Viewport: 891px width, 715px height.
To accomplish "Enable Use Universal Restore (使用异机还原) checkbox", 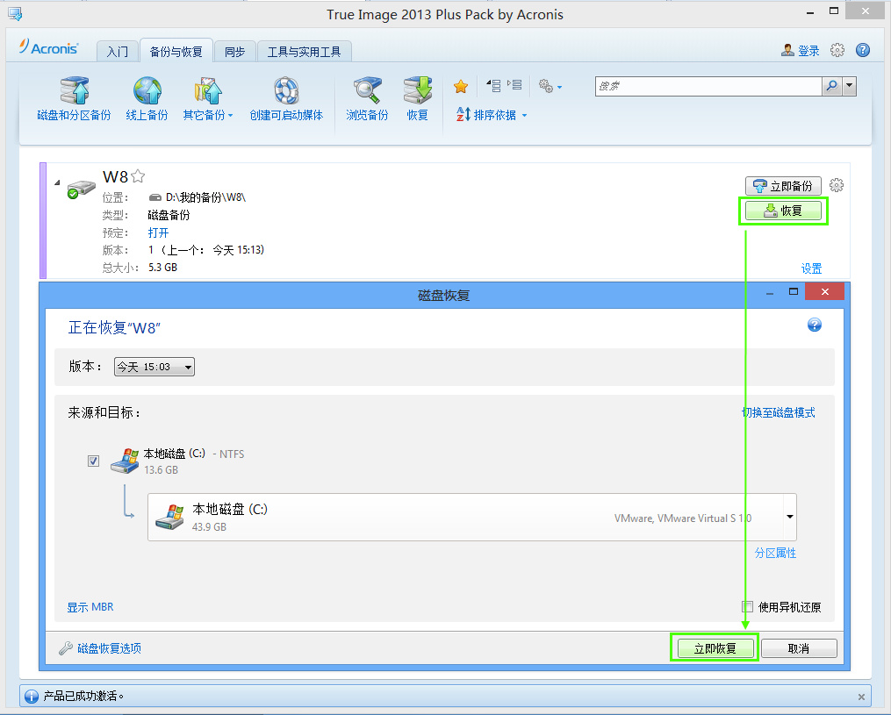I will [748, 607].
